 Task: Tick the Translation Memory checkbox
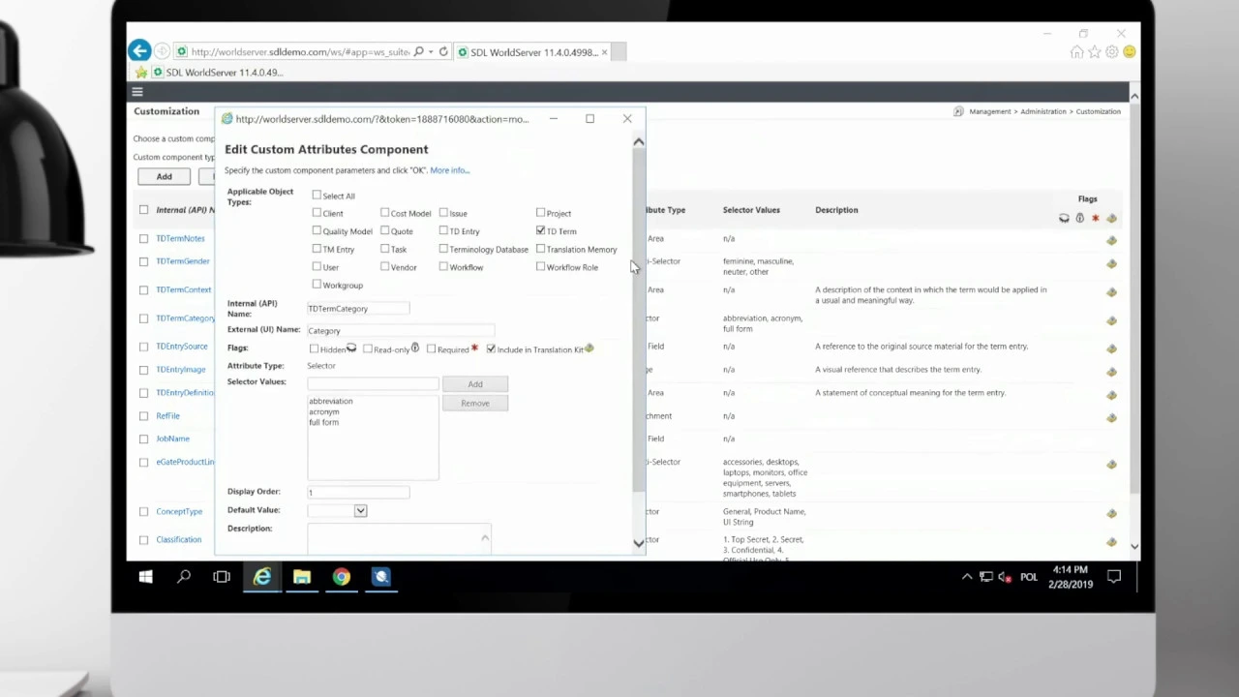pos(540,249)
